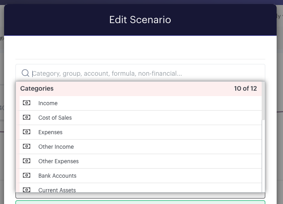Click the categories list scrollbar thumb
The width and height of the screenshot is (283, 204).
click(x=263, y=101)
